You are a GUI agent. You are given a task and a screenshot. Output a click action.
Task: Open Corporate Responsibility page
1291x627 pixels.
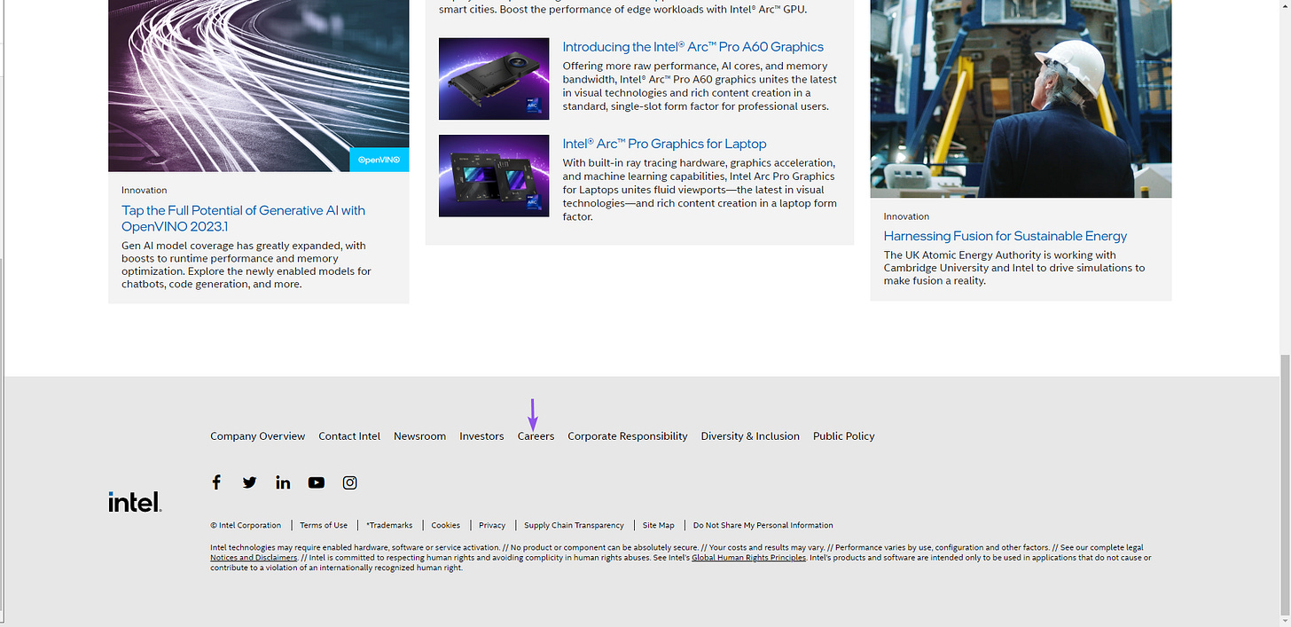(628, 436)
